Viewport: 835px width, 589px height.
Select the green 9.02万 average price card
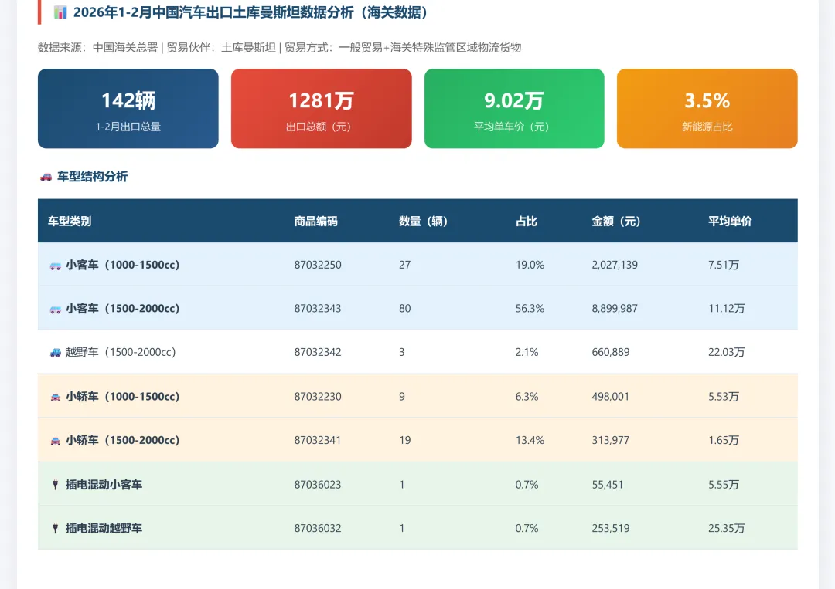point(513,108)
